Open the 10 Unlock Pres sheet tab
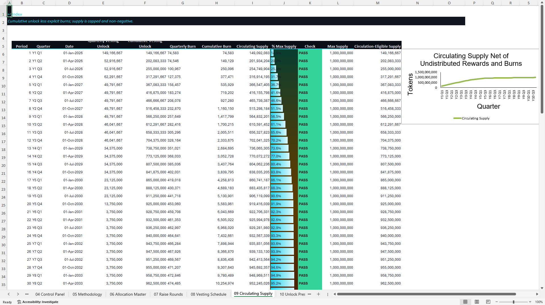The image size is (545, 305). pos(292,294)
